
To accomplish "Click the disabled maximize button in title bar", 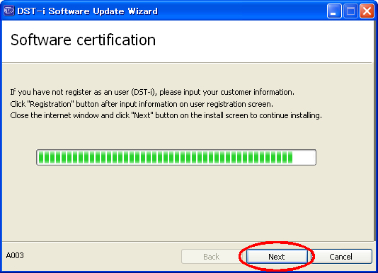I will click(350, 11).
